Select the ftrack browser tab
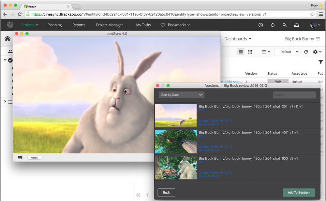326x201 pixels. point(46,7)
